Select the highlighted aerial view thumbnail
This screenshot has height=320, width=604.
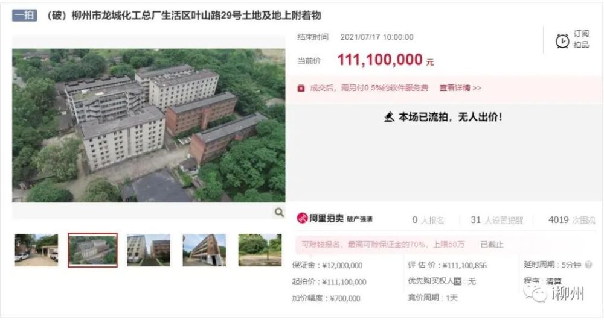pyautogui.click(x=93, y=250)
